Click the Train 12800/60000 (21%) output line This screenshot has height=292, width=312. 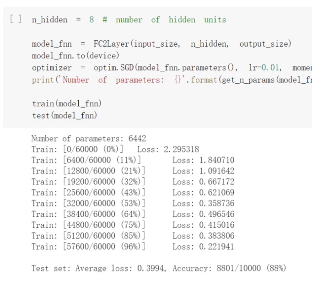[x=88, y=171]
